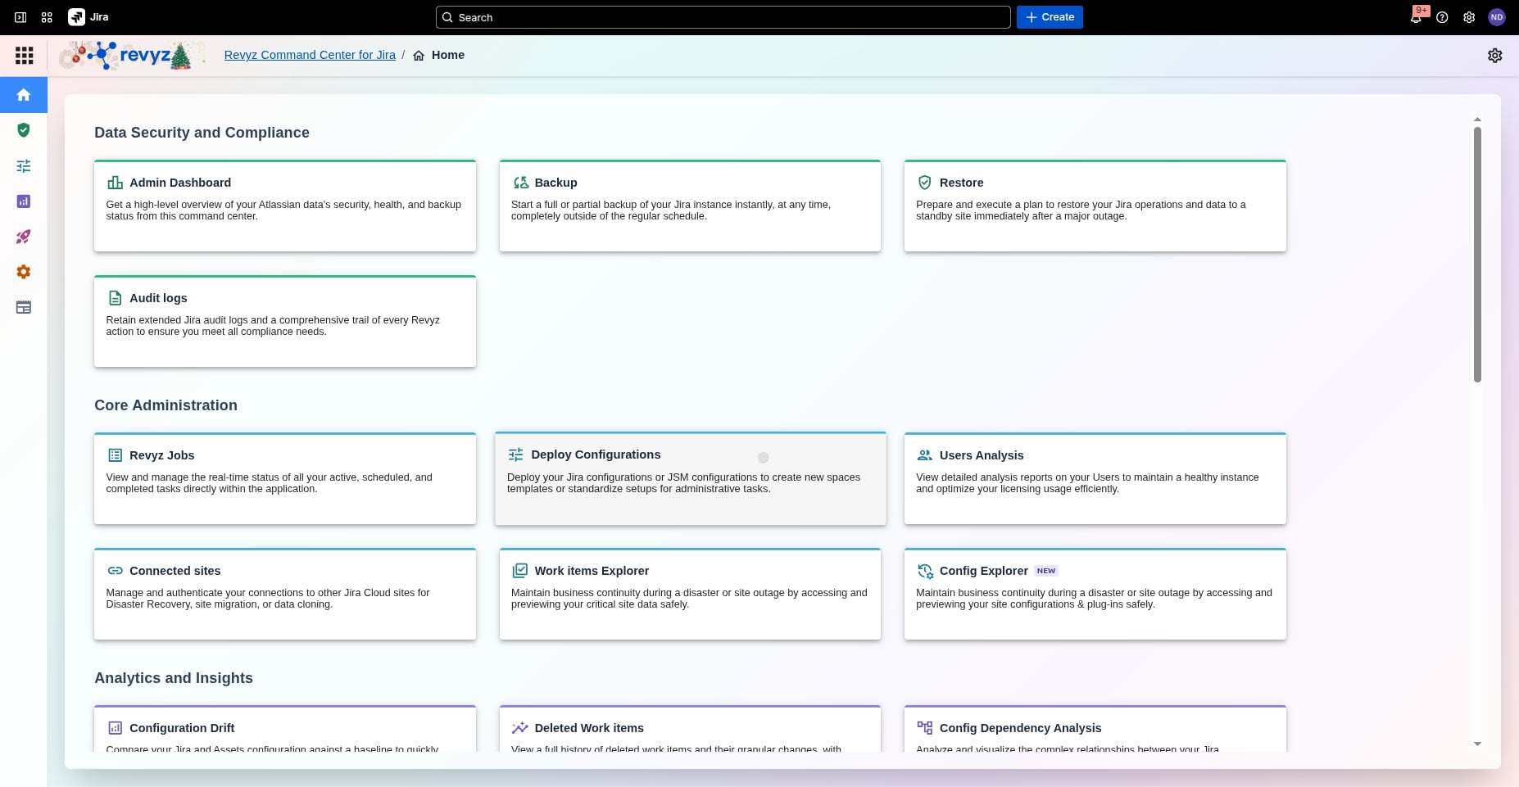Click the Jira search field
1519x787 pixels.
(723, 17)
